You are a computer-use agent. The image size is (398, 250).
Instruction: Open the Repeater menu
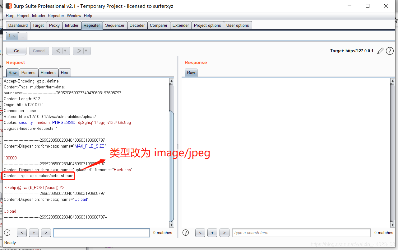(x=56, y=16)
